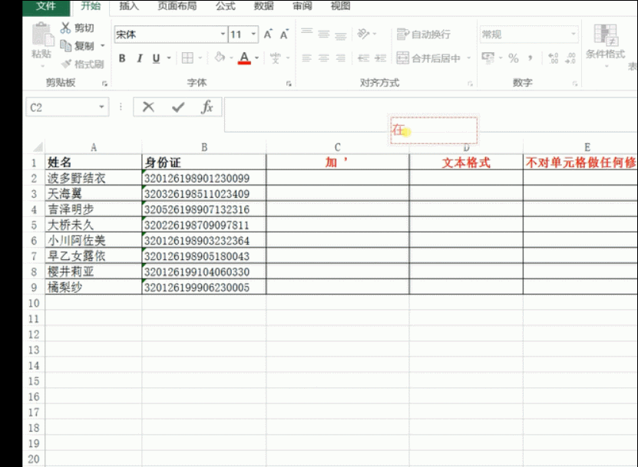
Task: Click in the formula bar input
Action: 431,114
